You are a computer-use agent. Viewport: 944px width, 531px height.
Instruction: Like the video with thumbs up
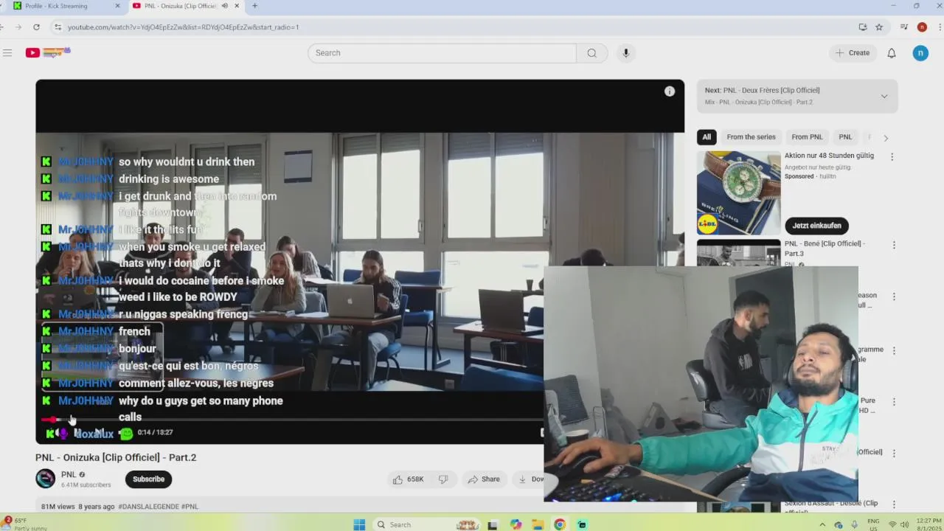[409, 479]
